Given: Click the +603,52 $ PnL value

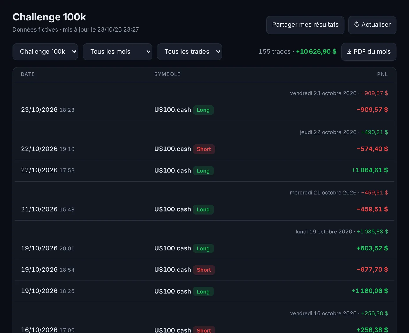Looking at the screenshot, I should point(372,248).
